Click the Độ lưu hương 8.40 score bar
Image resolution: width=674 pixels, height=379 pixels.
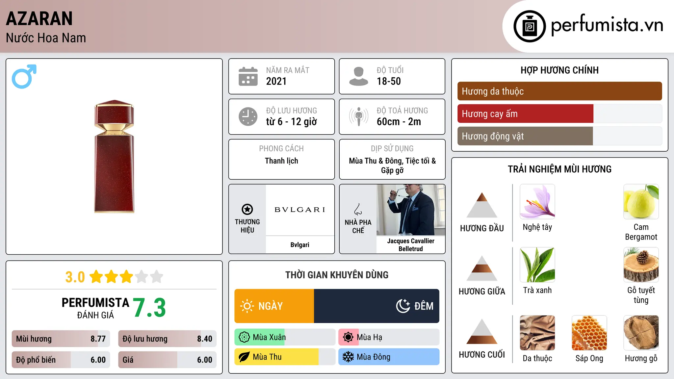[167, 339]
